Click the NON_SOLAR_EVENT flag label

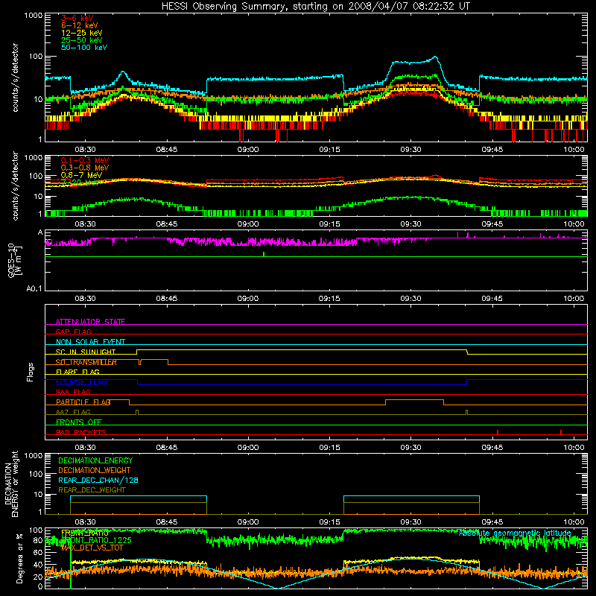(x=90, y=342)
